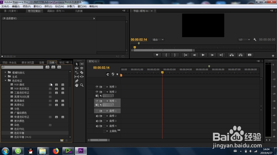The image size is (277, 155).
Task: Step forward one frame
Action: point(212,55)
